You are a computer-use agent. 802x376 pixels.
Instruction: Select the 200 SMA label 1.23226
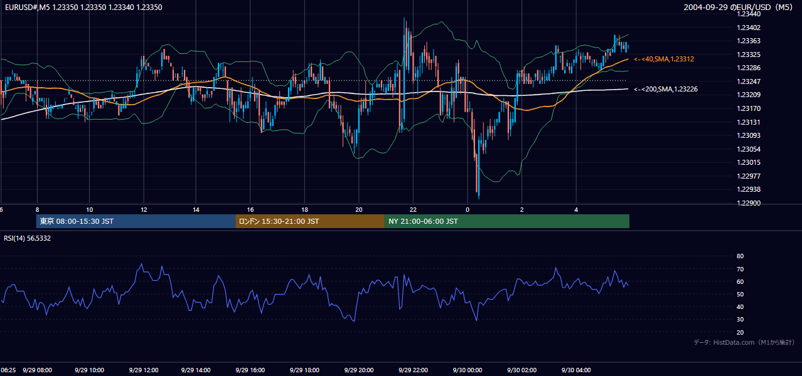point(666,89)
